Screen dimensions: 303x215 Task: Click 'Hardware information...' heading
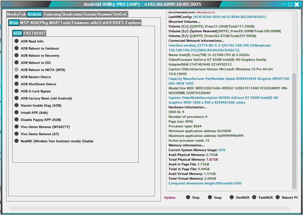(188, 107)
